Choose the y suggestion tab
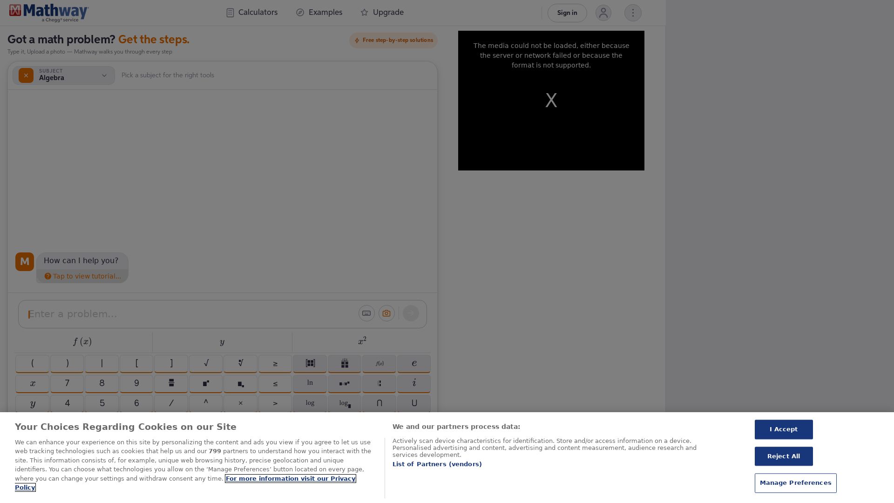The width and height of the screenshot is (894, 503). click(x=222, y=342)
